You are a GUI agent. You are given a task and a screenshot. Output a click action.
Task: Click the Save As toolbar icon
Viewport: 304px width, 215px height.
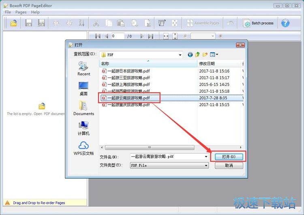point(41,23)
